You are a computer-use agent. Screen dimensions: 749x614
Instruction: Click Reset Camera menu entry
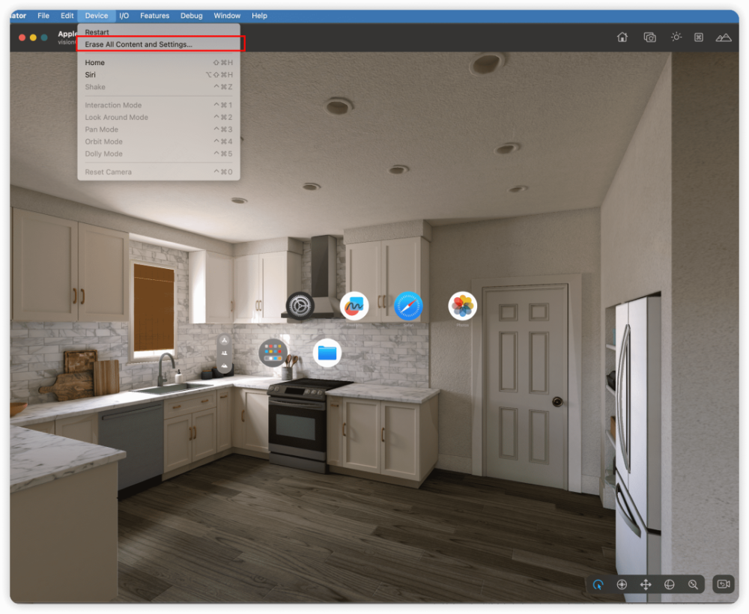pyautogui.click(x=159, y=172)
